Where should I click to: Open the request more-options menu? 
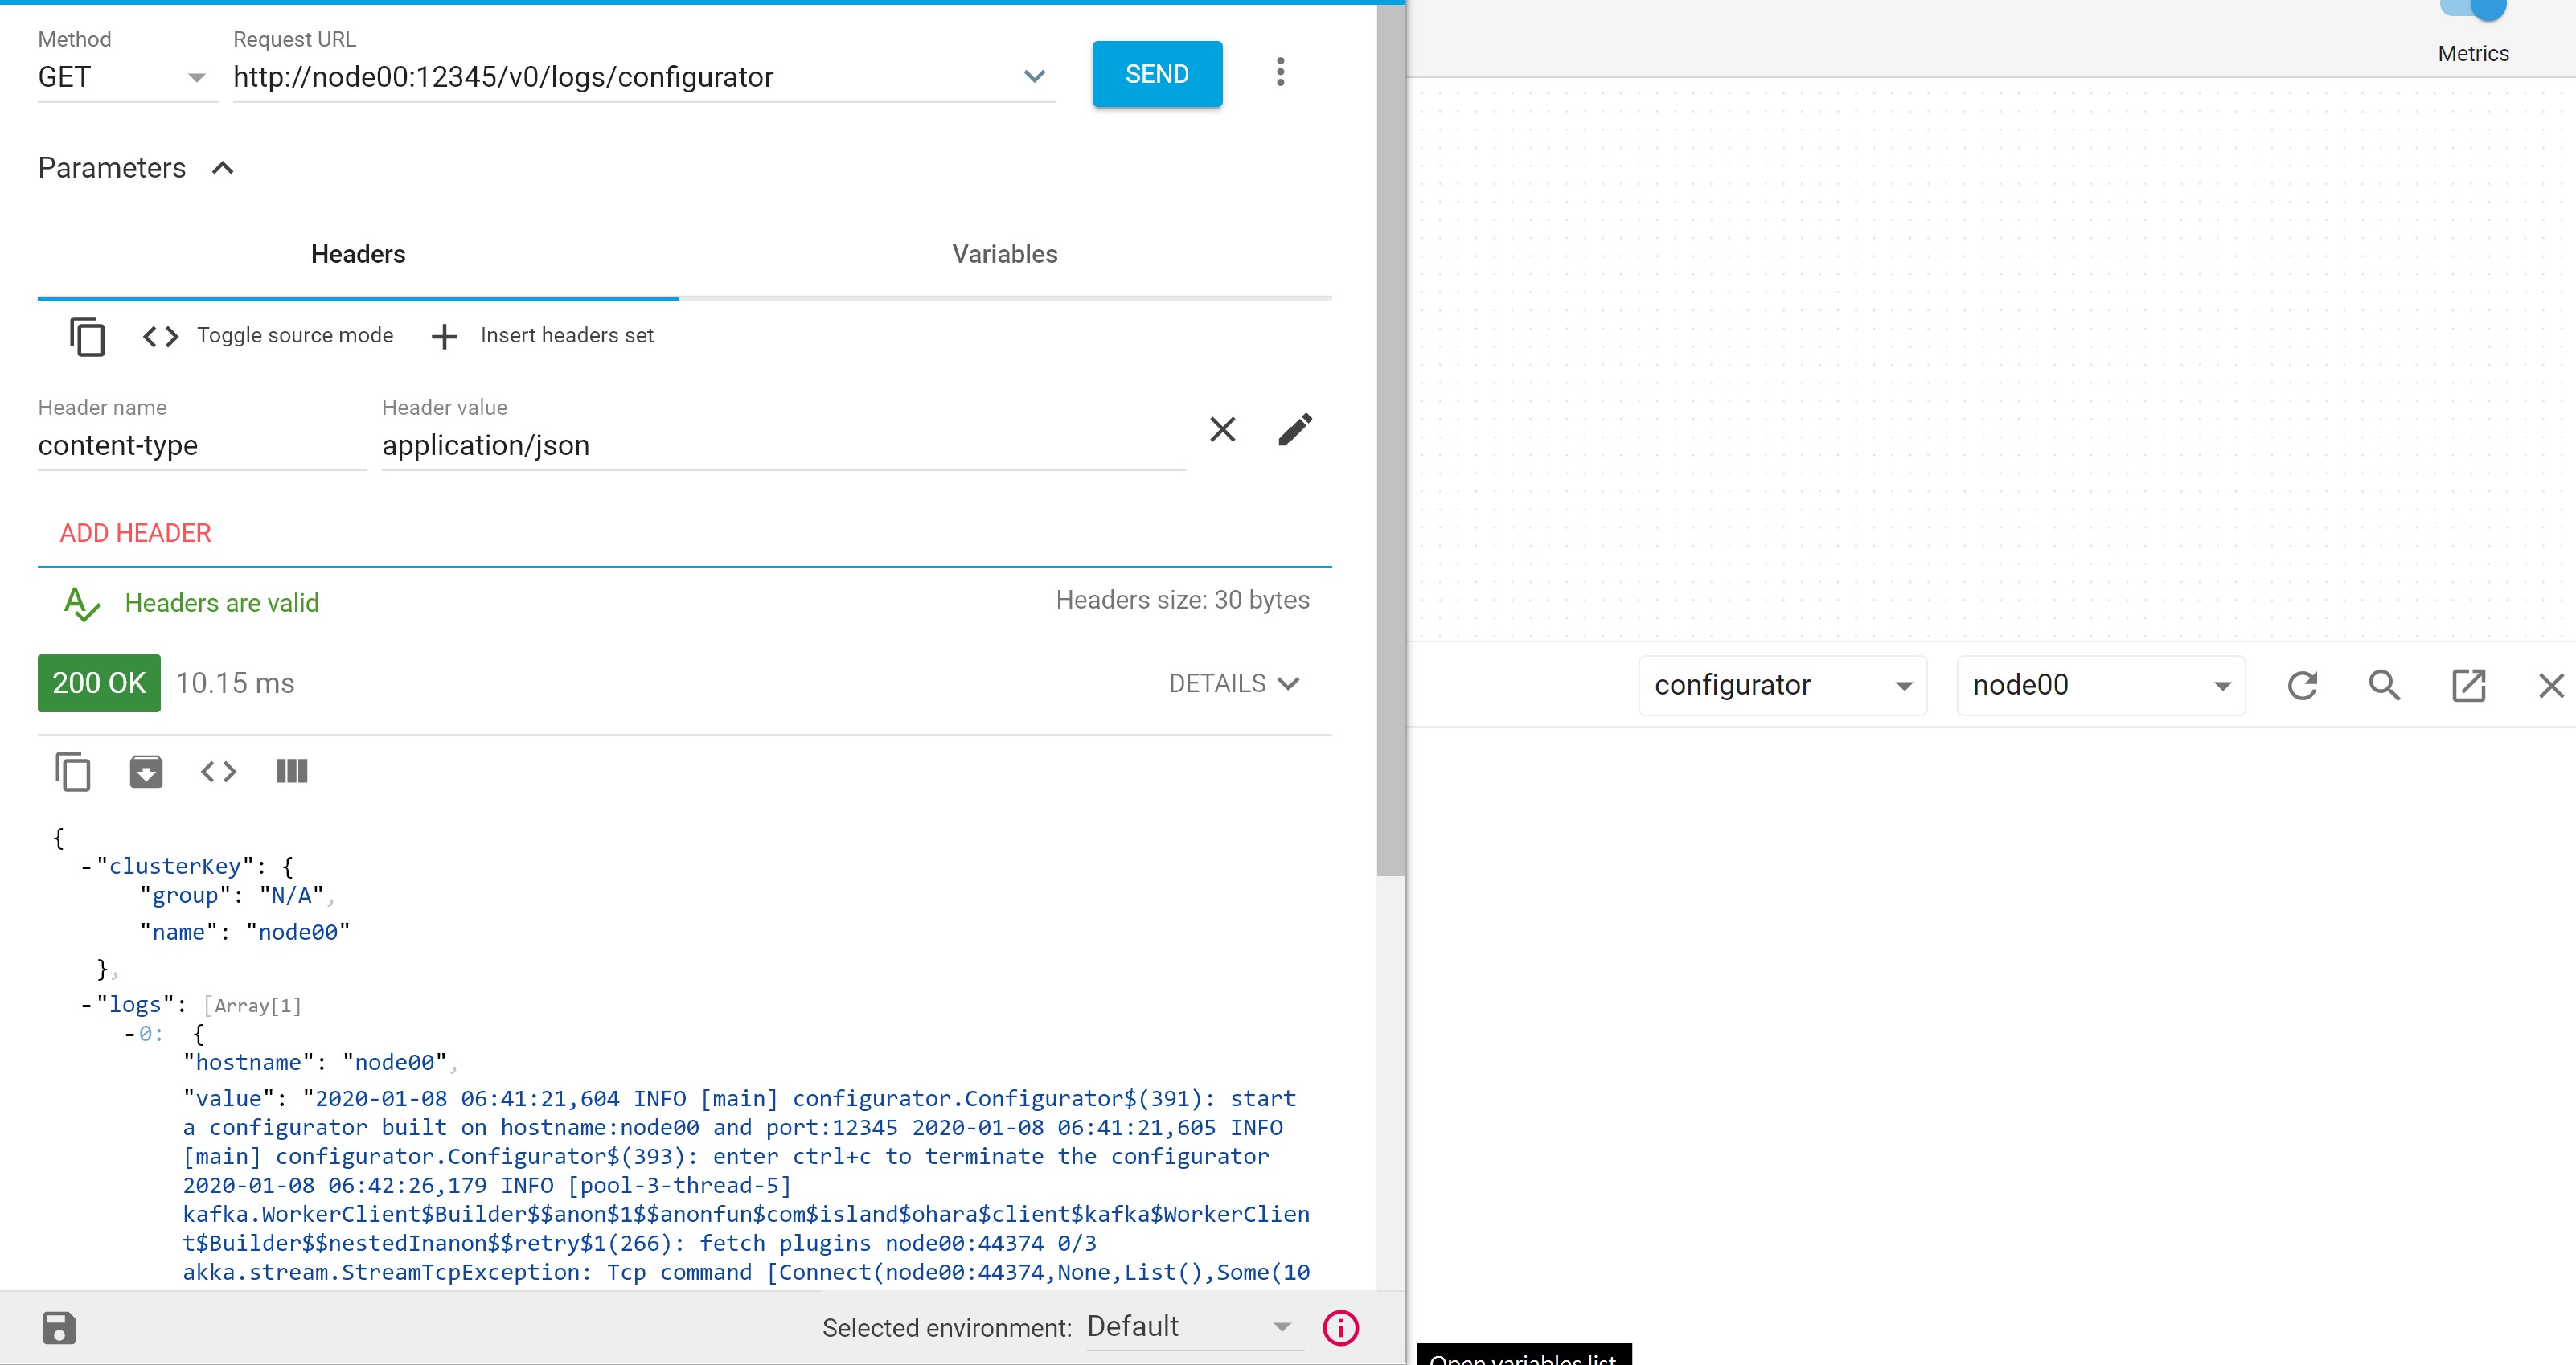(1280, 72)
